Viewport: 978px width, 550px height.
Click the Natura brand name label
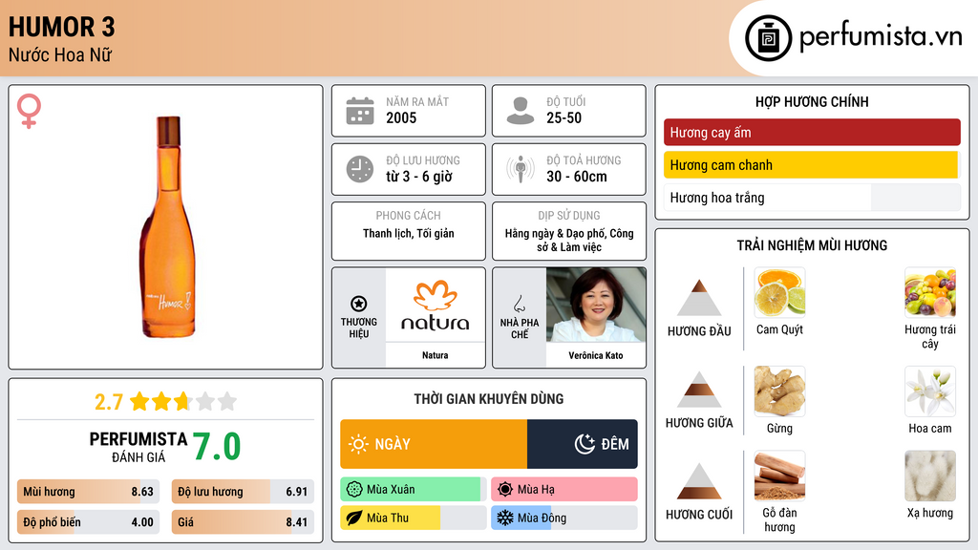point(435,355)
